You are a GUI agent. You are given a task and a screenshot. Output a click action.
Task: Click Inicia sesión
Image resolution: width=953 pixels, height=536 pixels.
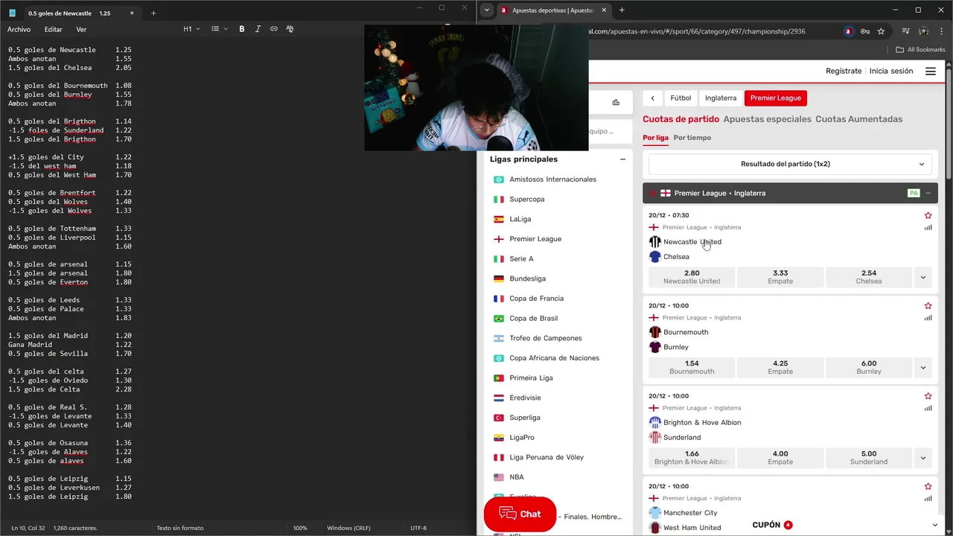coord(891,71)
